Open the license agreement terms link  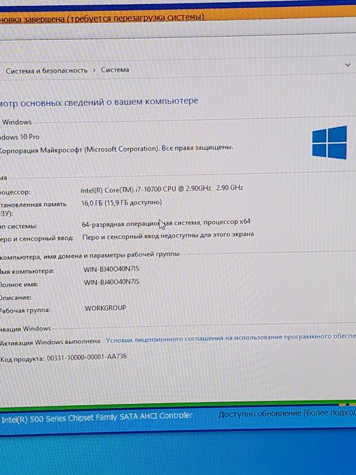[x=231, y=339]
